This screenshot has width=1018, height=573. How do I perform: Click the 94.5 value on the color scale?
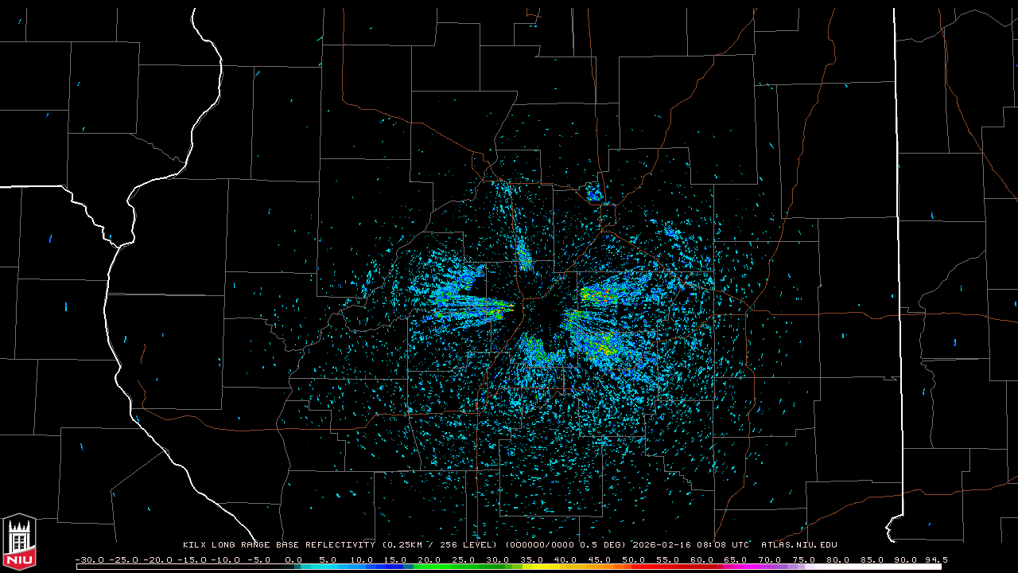[935, 559]
